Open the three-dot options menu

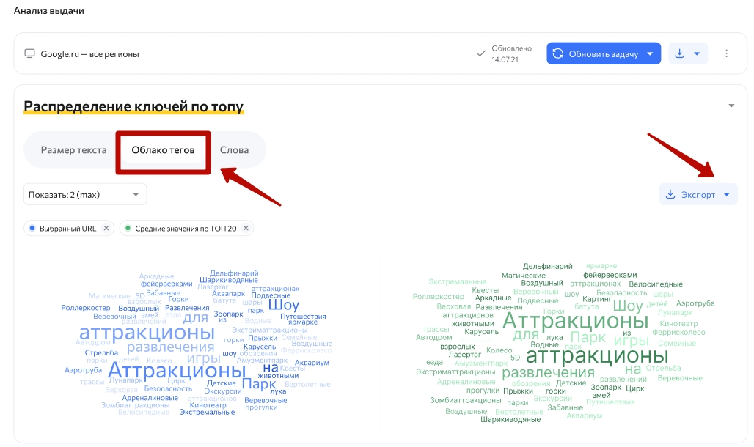727,53
